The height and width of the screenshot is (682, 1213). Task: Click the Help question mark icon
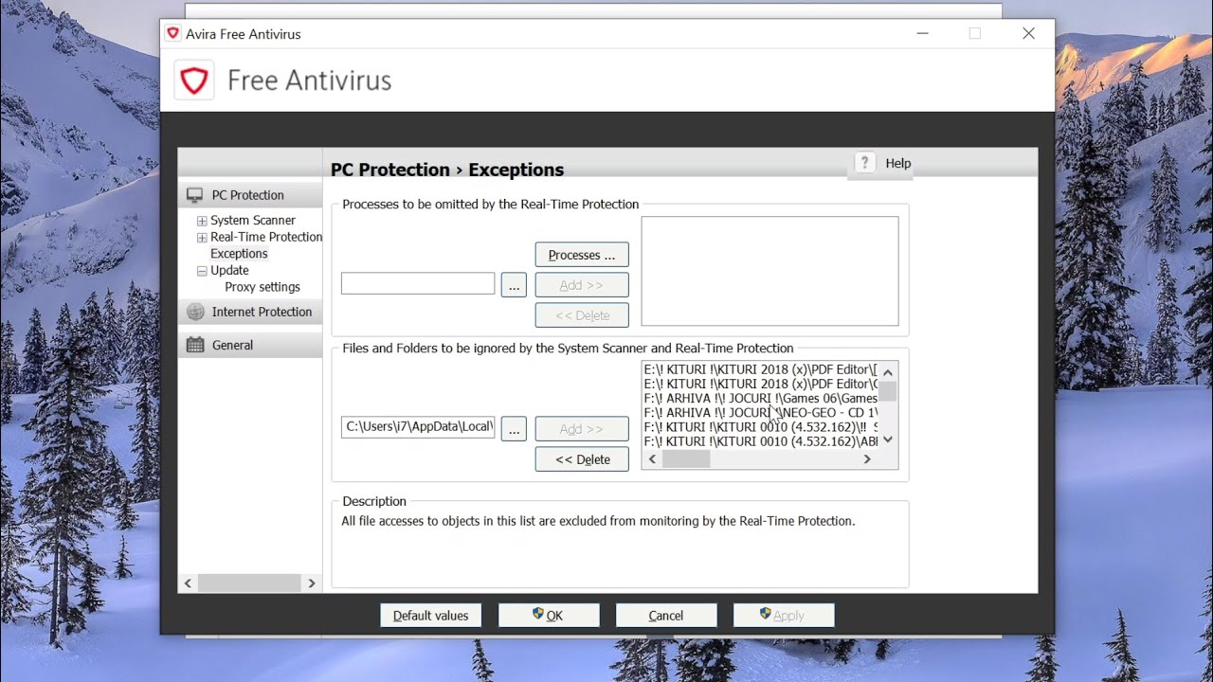pos(864,163)
